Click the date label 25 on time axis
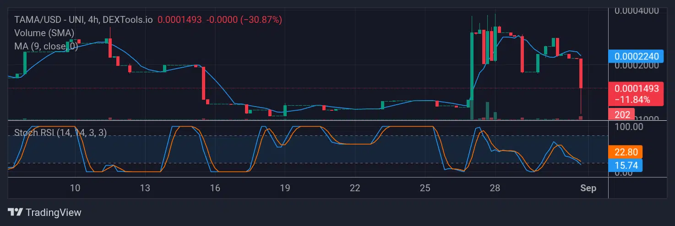 coord(425,188)
